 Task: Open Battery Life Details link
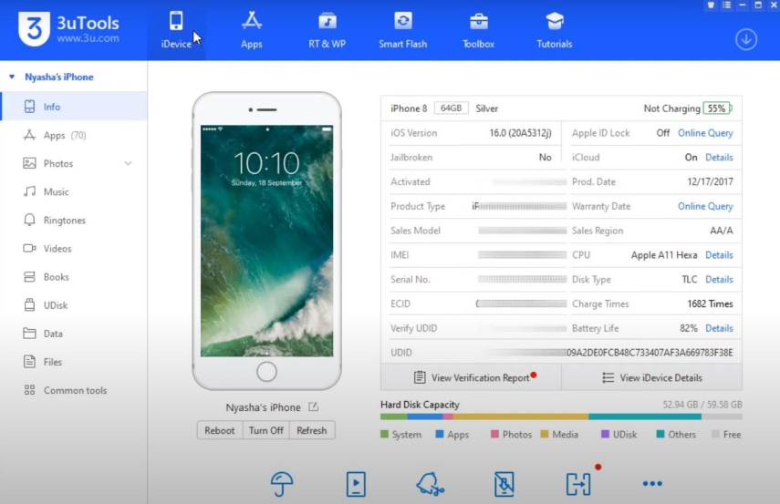pyautogui.click(x=719, y=328)
